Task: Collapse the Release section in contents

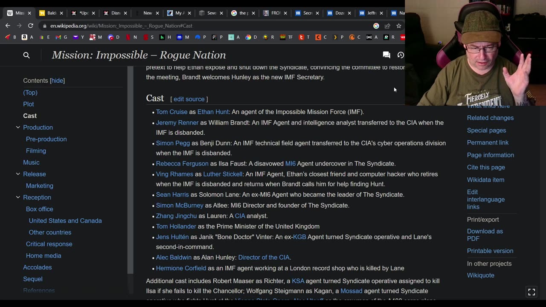Action: tap(18, 174)
